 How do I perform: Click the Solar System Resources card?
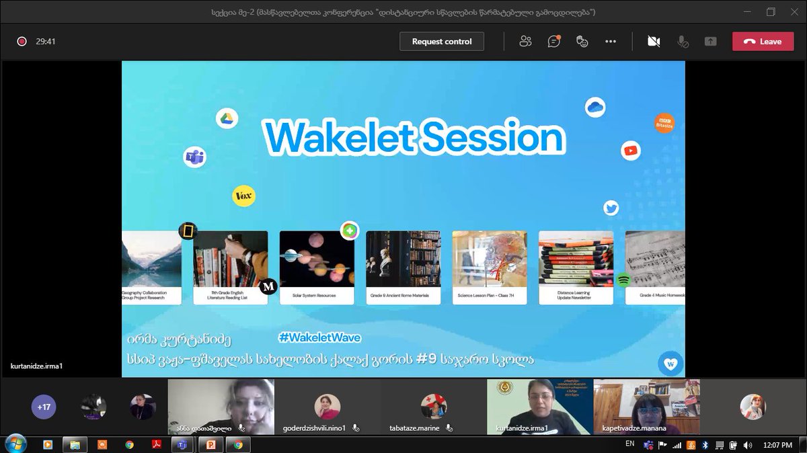(x=317, y=267)
